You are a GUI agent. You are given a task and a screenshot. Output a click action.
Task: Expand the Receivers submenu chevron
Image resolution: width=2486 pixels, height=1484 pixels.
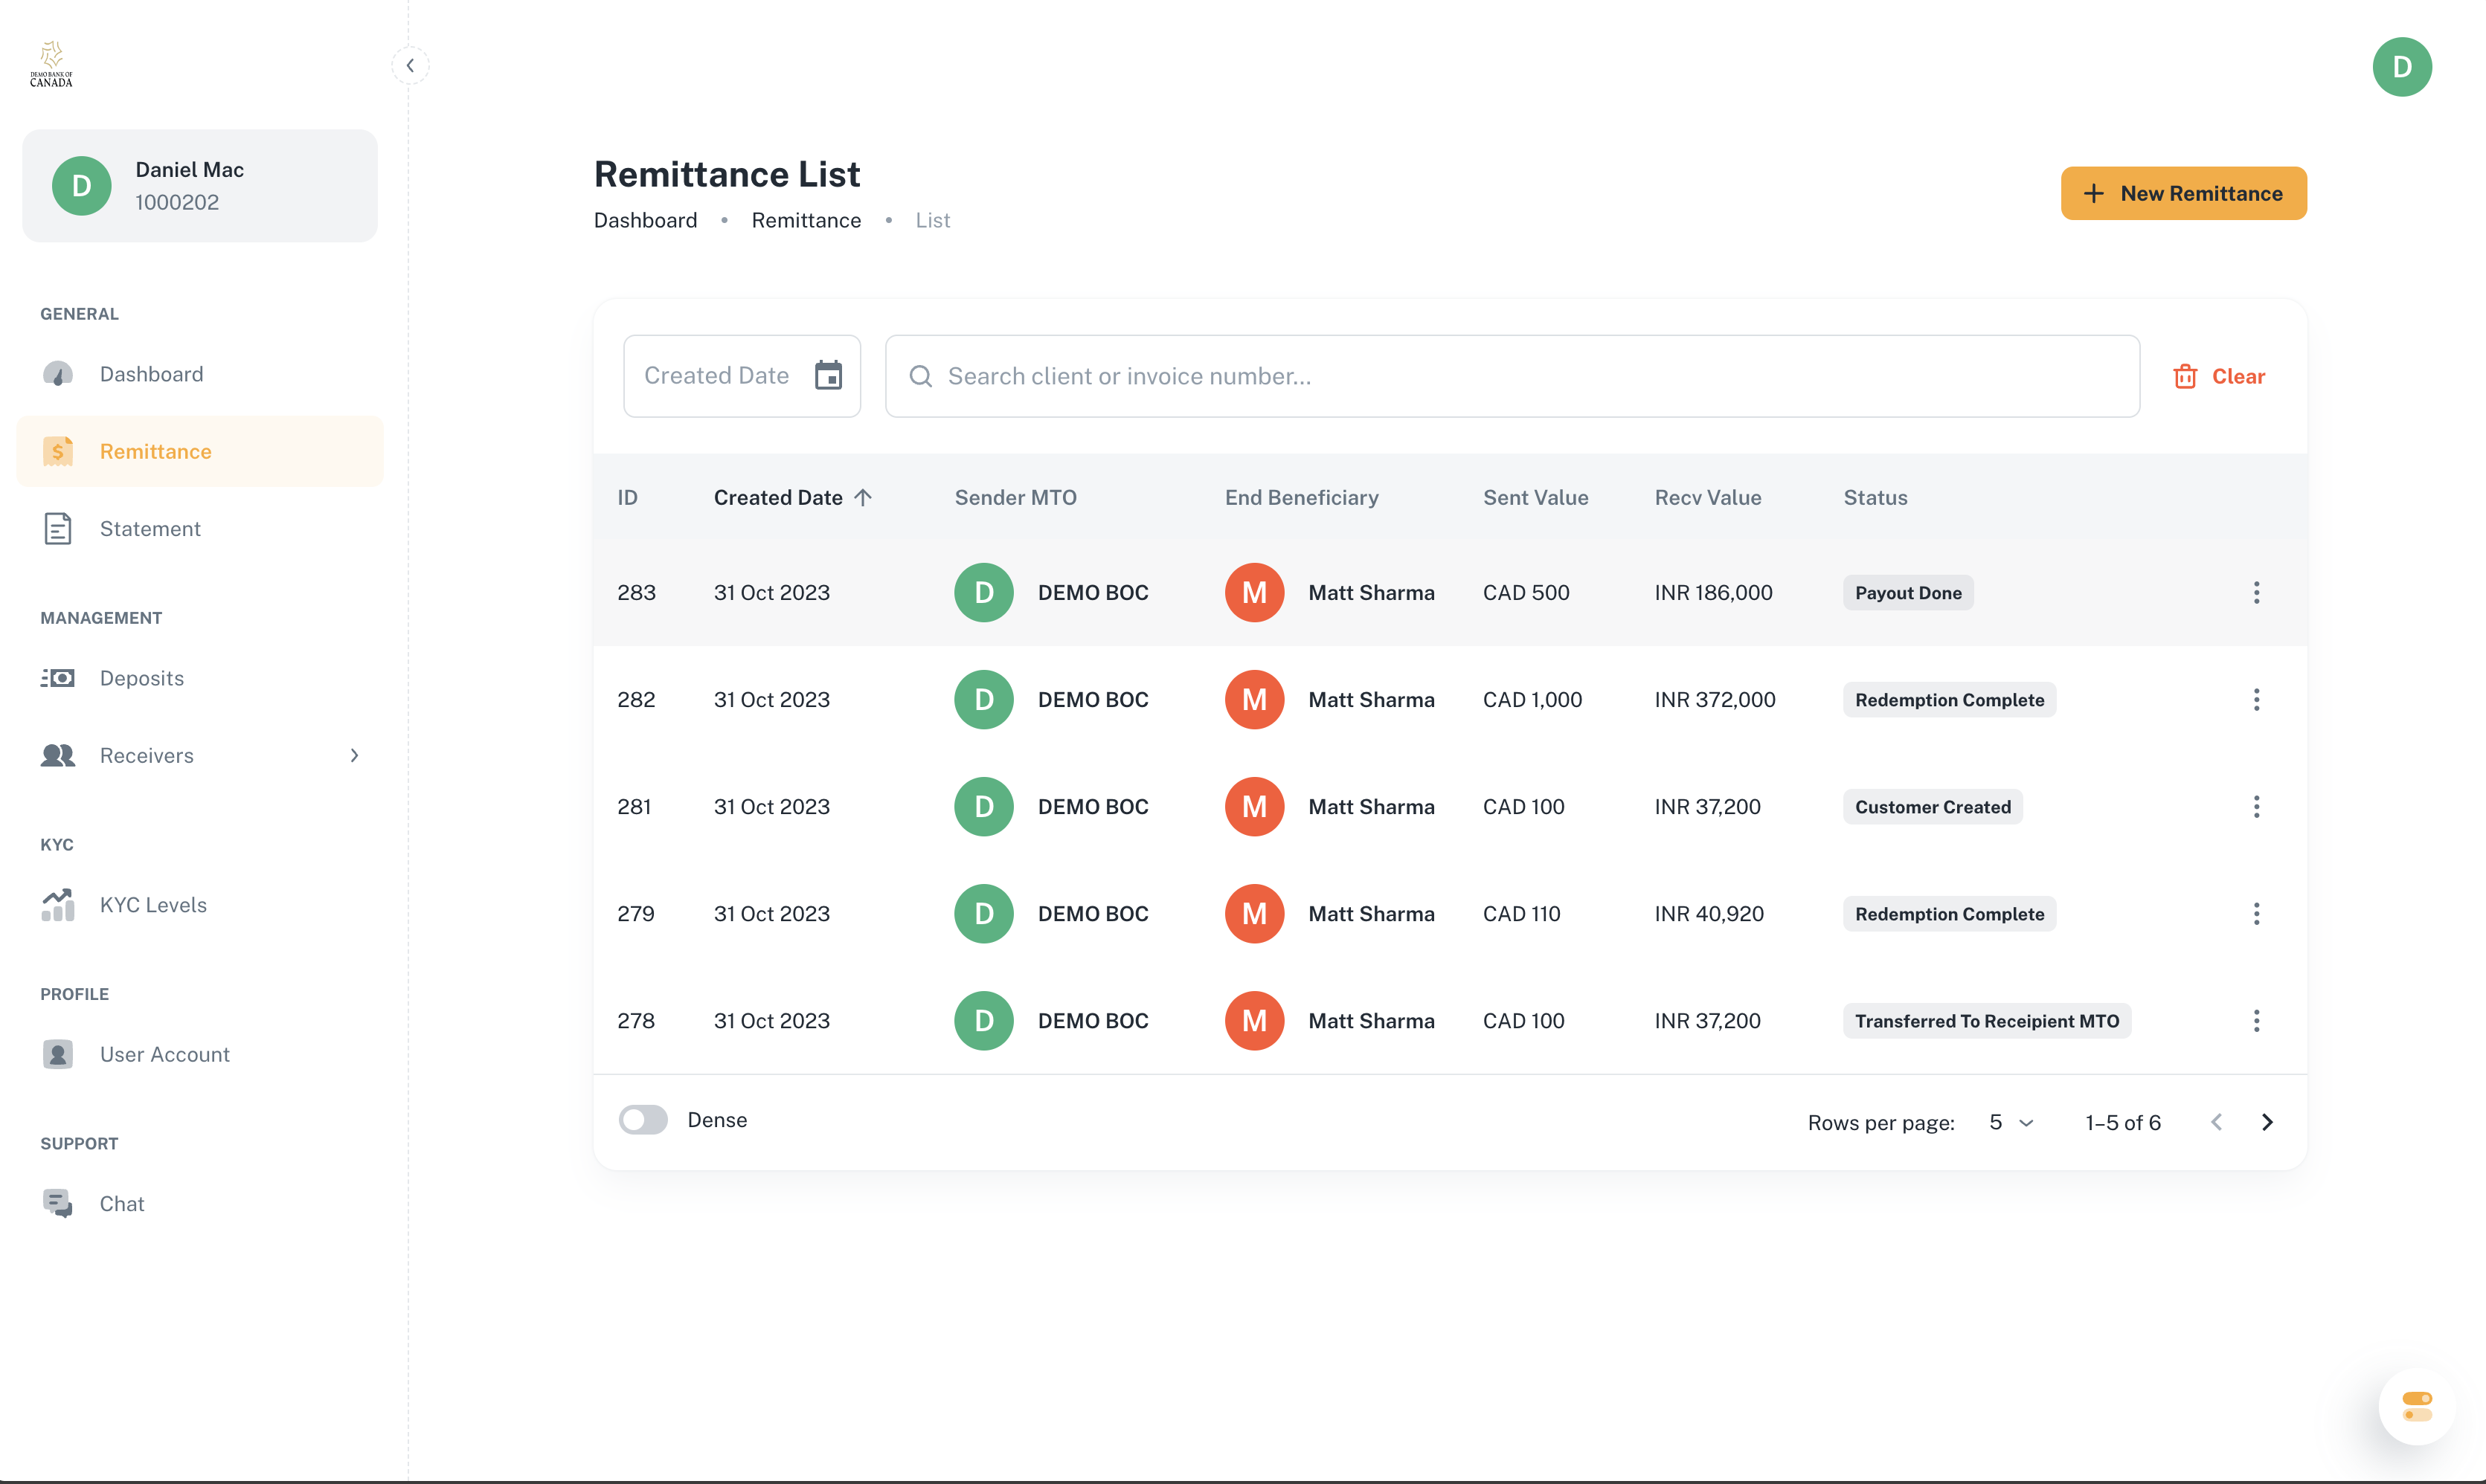354,756
